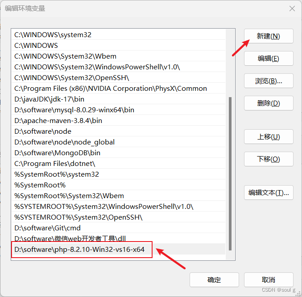This screenshot has height=297, width=302.
Task: Select the 微信web开发者工具\dll entry
Action: (x=119, y=238)
